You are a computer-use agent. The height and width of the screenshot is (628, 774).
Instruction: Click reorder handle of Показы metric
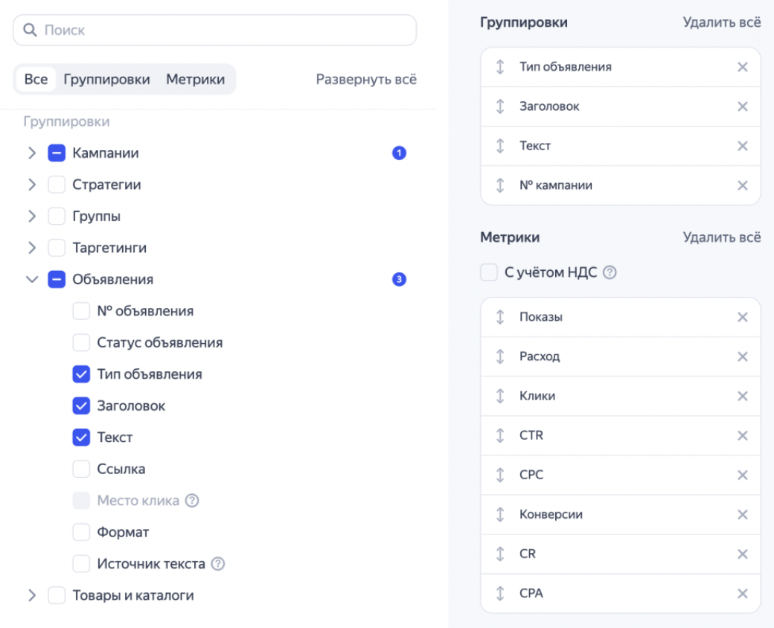[x=500, y=318]
